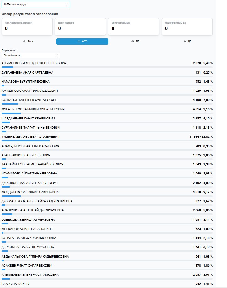This screenshot has width=227, height=288.
Task: Select candidate АЛЫМБЕКОВ ИСКЕНДЕР КЕНЕШБЕКОВИЧ
Action: click(34, 63)
